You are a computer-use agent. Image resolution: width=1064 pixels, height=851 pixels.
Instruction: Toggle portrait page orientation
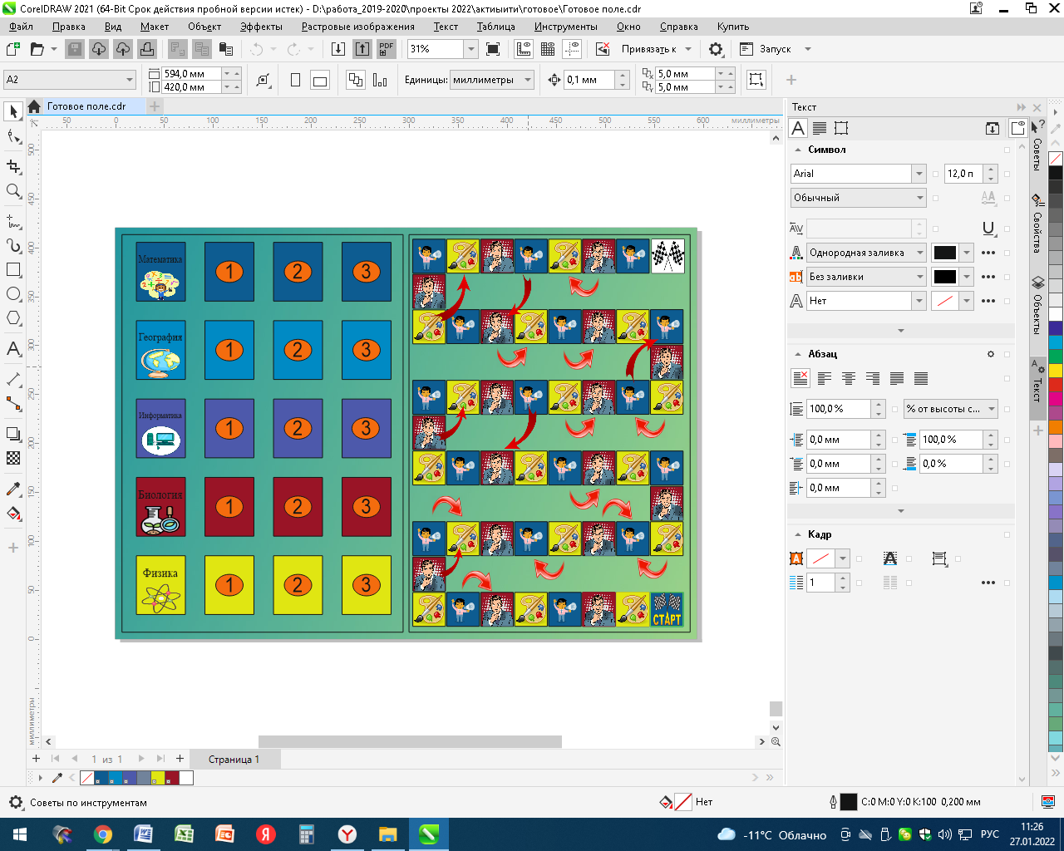[295, 80]
